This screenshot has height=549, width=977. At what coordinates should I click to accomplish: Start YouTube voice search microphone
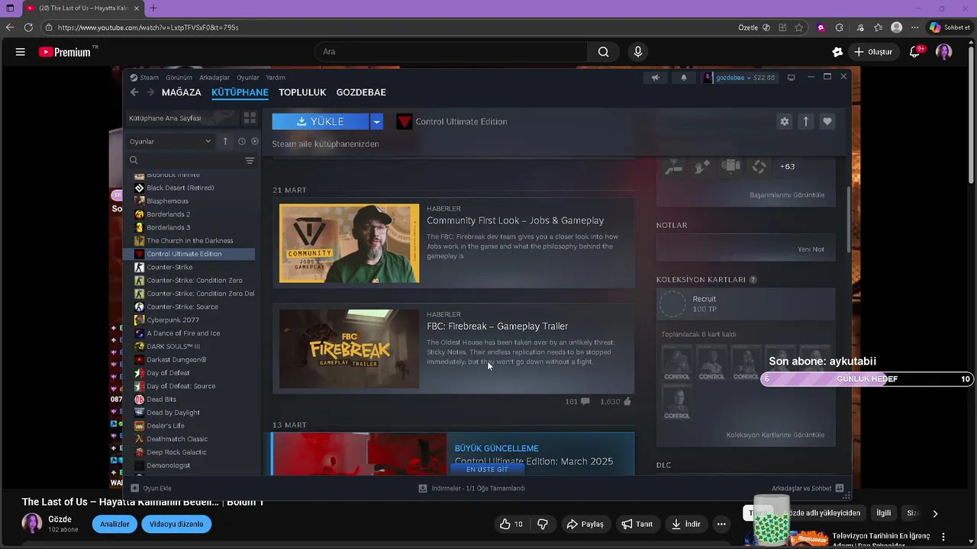pyautogui.click(x=638, y=52)
